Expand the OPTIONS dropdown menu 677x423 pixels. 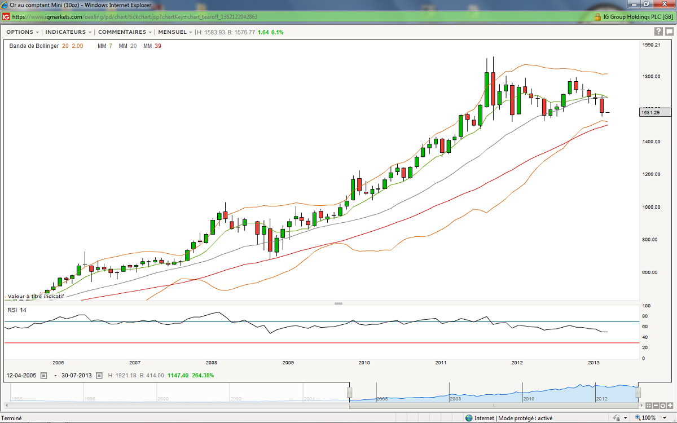click(x=23, y=32)
